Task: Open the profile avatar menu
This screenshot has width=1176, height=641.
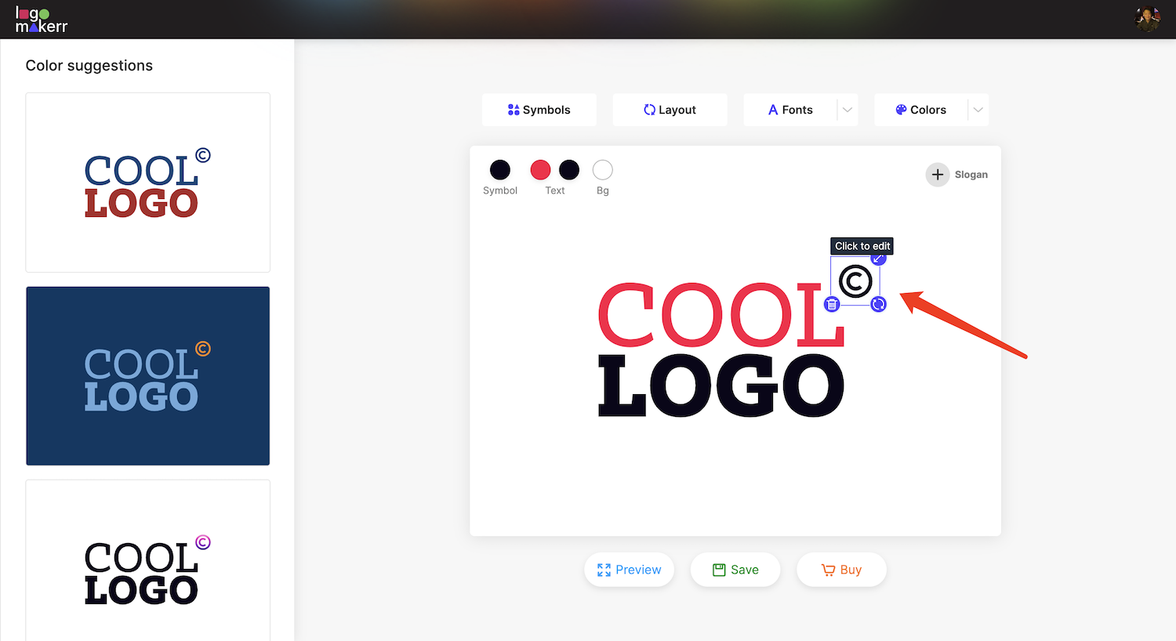Action: pos(1147,19)
